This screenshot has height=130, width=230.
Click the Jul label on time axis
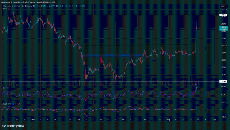(x=123, y=120)
